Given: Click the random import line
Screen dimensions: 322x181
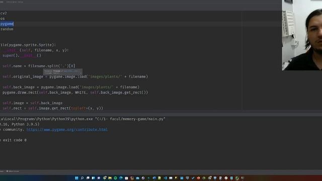Looking at the screenshot, I should (x=7, y=29).
